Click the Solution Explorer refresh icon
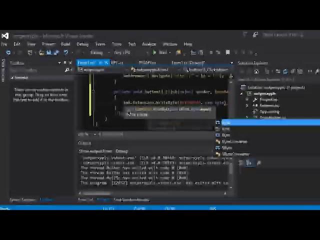 tap(285, 71)
